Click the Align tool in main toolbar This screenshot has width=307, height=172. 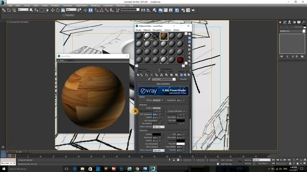click(148, 10)
